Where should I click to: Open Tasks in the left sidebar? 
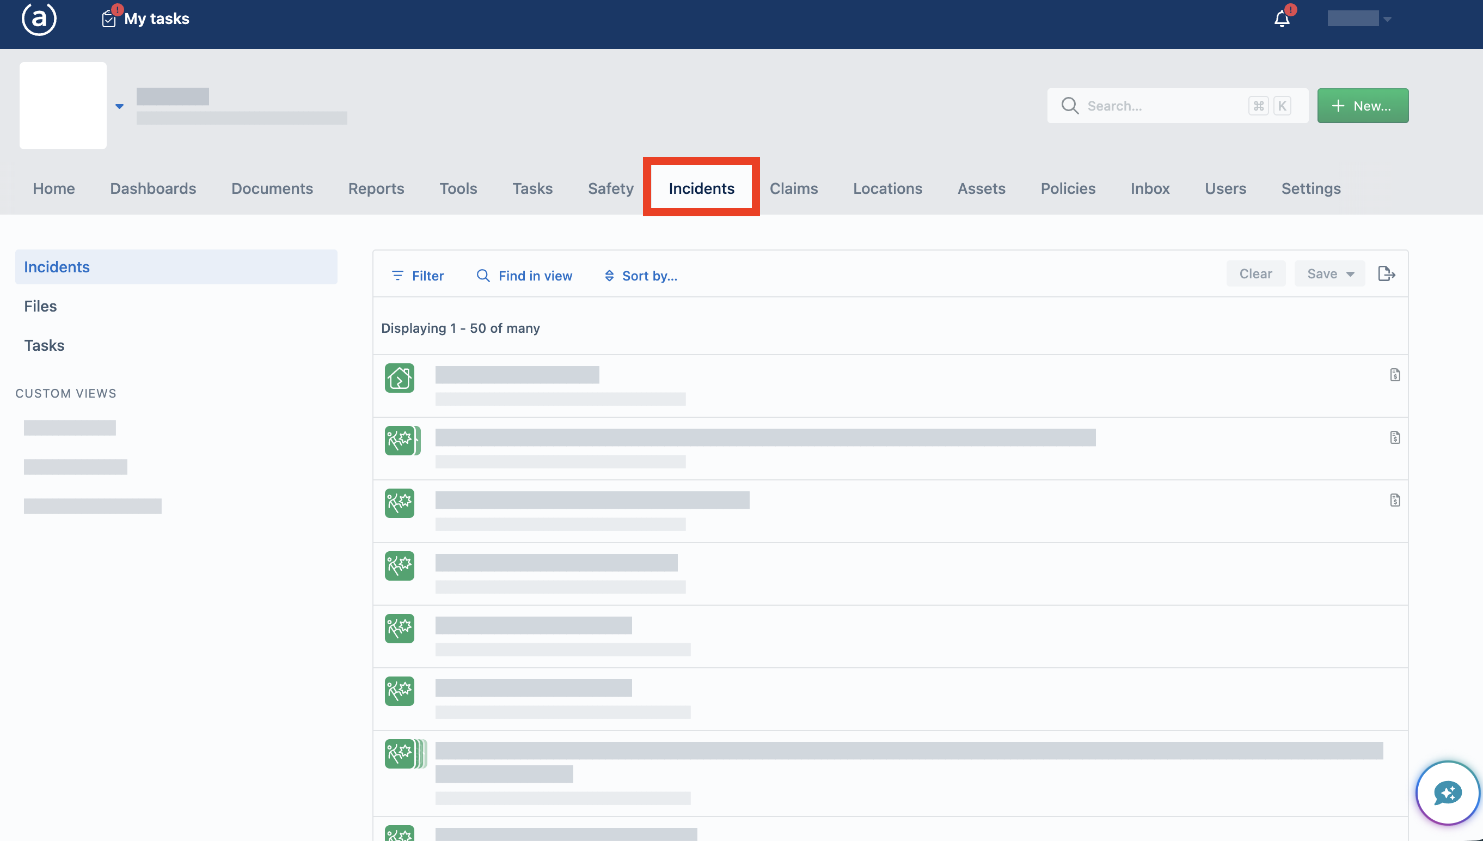click(x=44, y=345)
